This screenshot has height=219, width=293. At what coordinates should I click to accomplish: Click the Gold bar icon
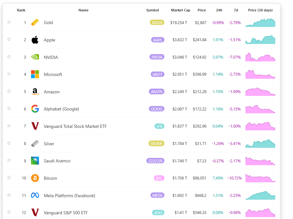(35, 22)
